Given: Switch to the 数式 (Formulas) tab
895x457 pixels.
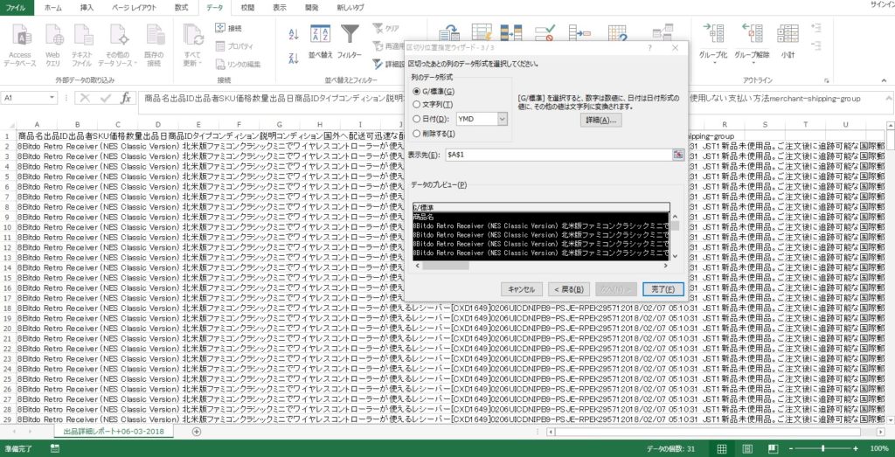Looking at the screenshot, I should click(181, 7).
